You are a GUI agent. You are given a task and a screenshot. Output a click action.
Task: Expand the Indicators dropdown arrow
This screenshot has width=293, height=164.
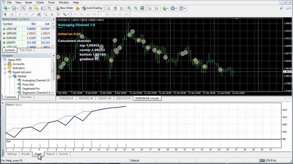(168, 8)
